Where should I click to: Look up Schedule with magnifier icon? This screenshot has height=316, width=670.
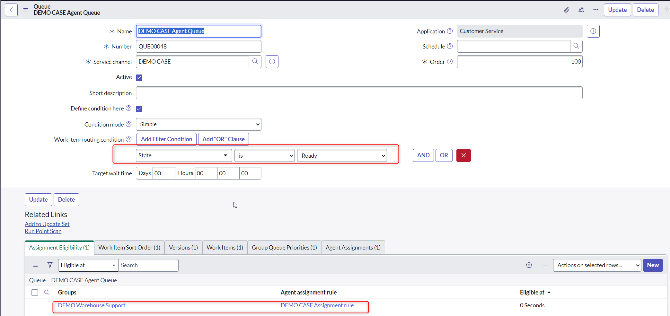(x=577, y=46)
